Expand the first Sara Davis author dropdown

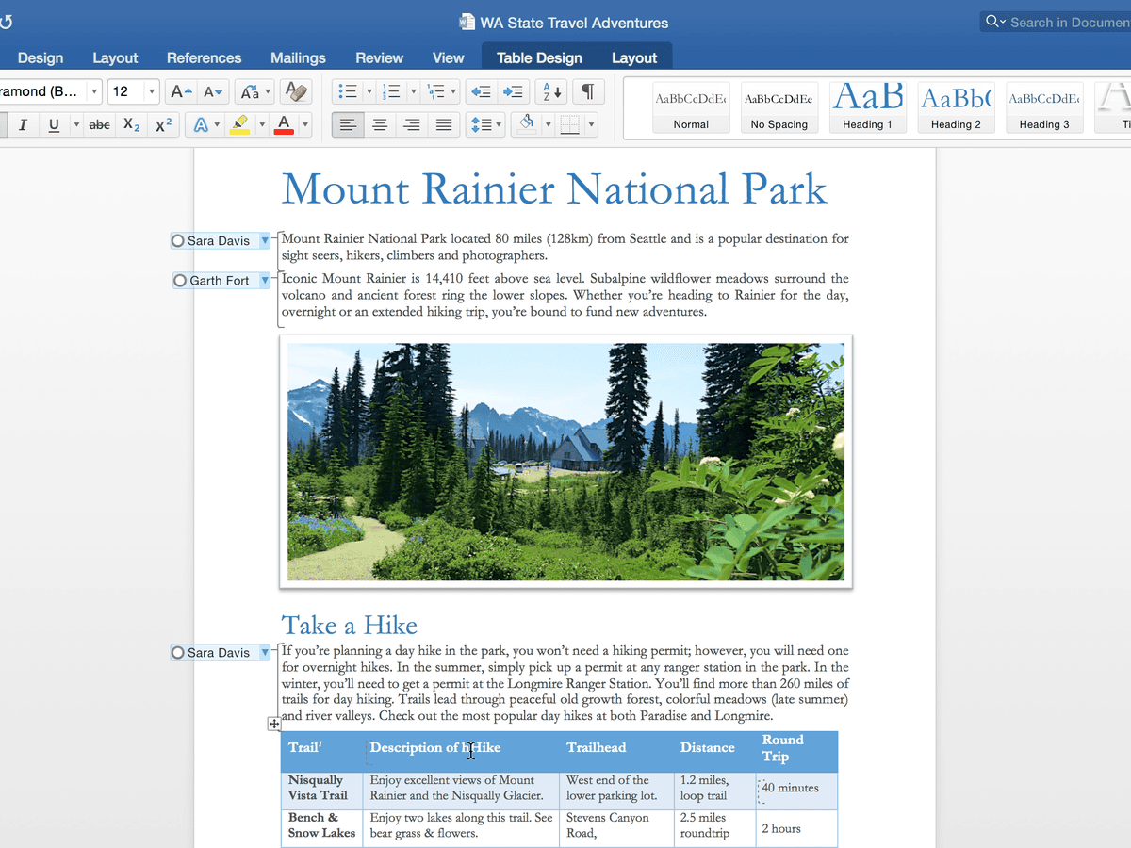(x=265, y=241)
